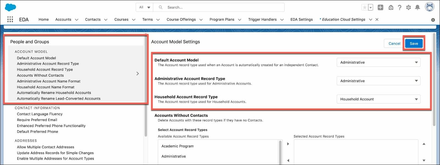Screen dimensions: 440x165
Task: Expand the Course Offerings chevron
Action: point(201,20)
